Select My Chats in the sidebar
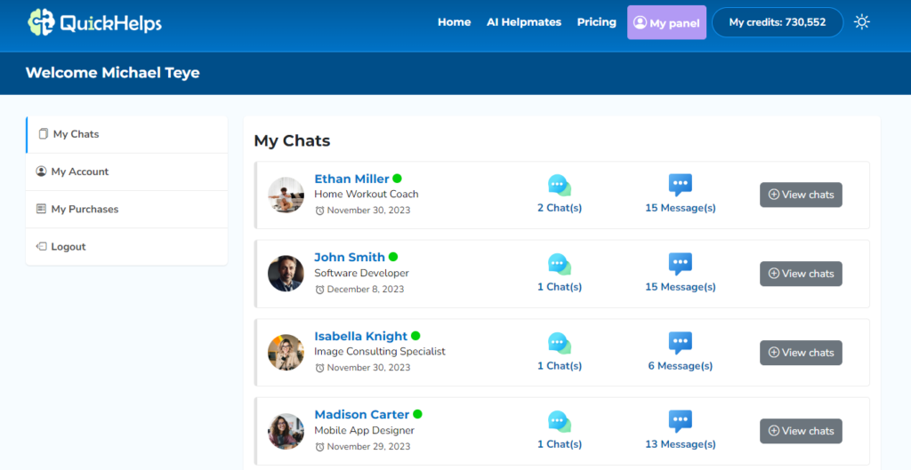Image resolution: width=911 pixels, height=470 pixels. point(126,134)
